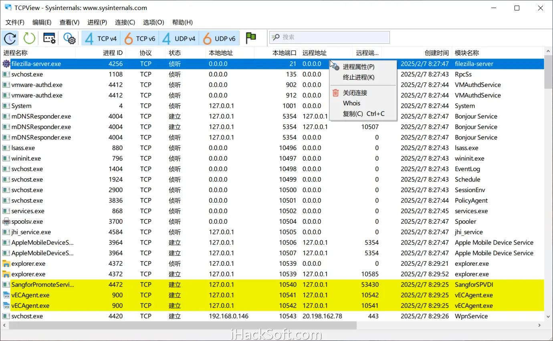Sort by 状态 column header
This screenshot has height=341, width=553.
(x=186, y=53)
